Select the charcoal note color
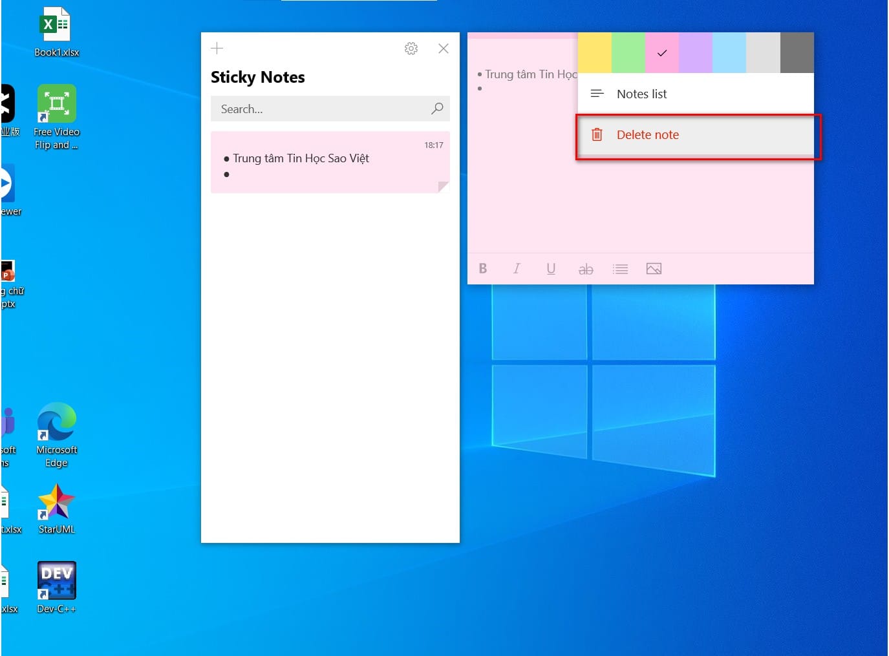 tap(797, 52)
